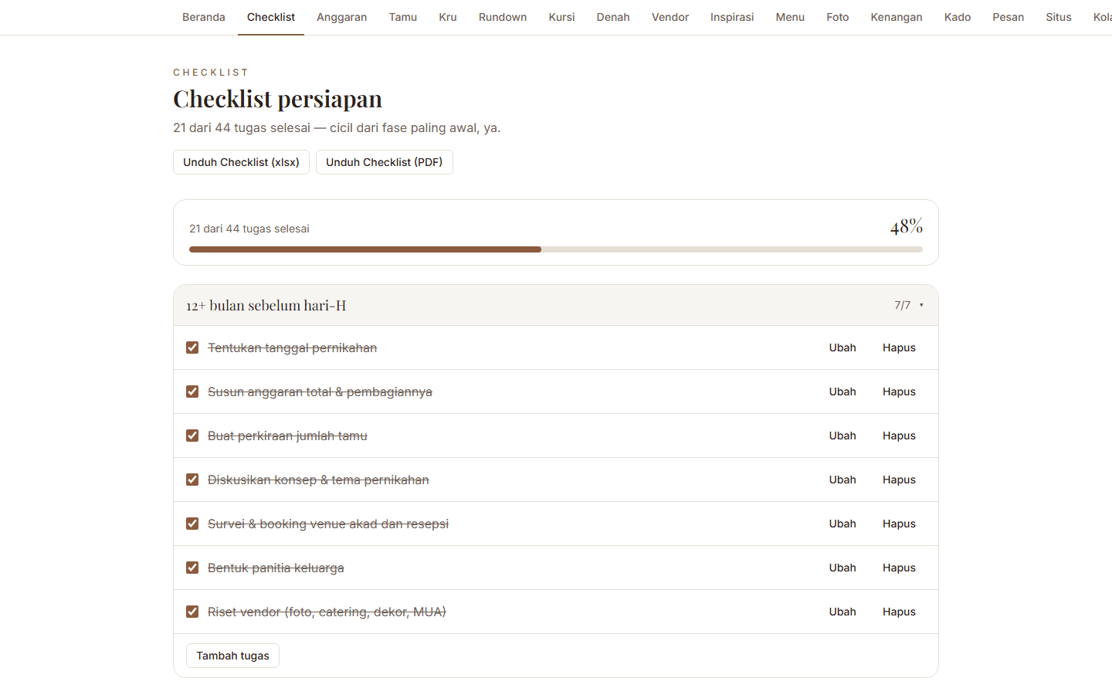The image size is (1112, 695).
Task: Click the "7/7" section counter
Action: point(903,305)
